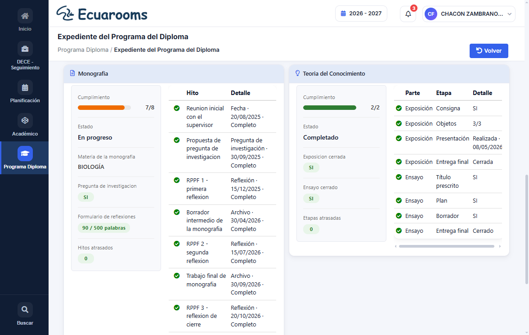Click the Ecuarooms logo
Screen dimensions: 529x335
point(102,14)
